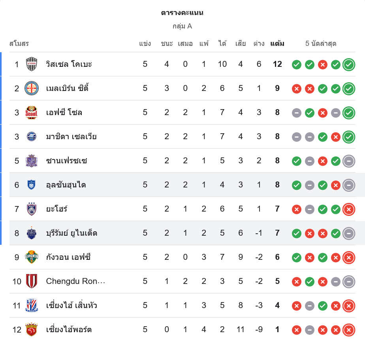Click the Melbourne City club crest

pyautogui.click(x=32, y=88)
